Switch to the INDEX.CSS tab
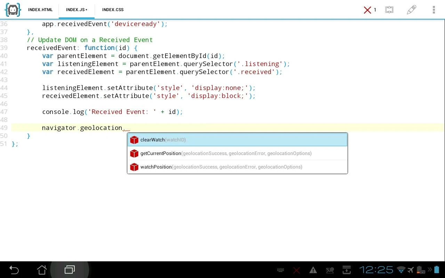 point(113,10)
